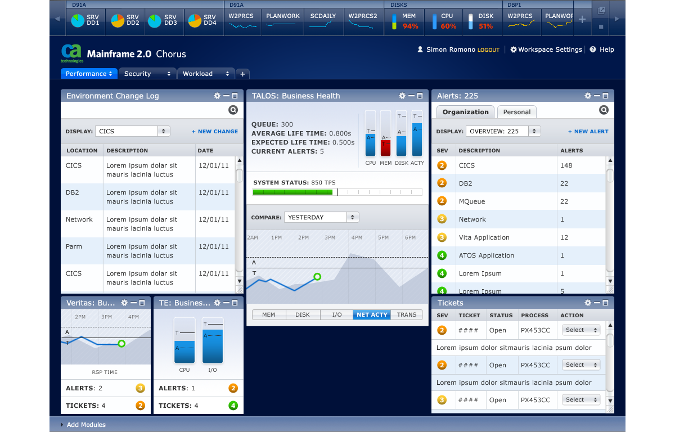Click the LOGOUT link

(x=488, y=50)
